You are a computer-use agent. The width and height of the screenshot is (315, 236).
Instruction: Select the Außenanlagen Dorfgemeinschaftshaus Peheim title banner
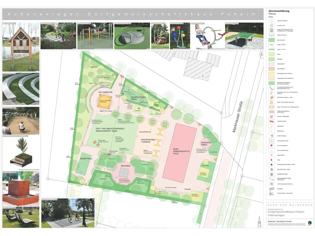pos(133,14)
